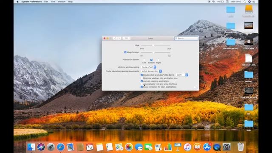Open Launchpad rocket icon in Dock
The image size is (272, 153).
pyautogui.click(x=51, y=147)
